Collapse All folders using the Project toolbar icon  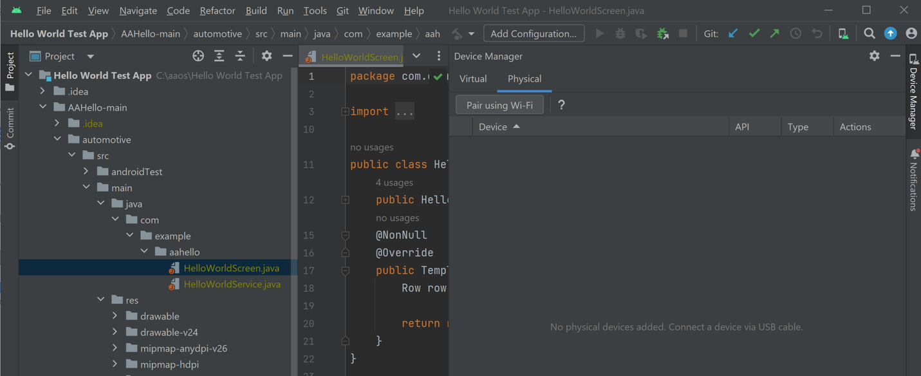[239, 55]
